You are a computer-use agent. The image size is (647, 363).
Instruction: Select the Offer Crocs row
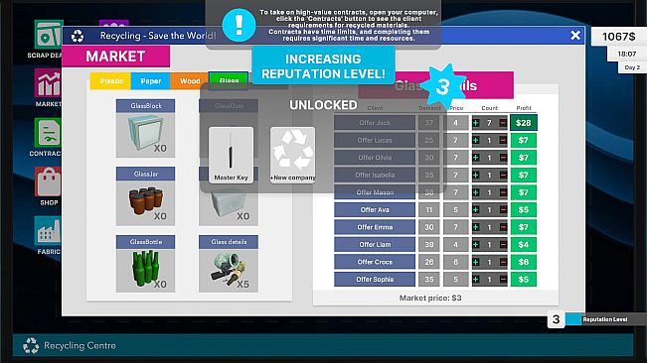(375, 262)
